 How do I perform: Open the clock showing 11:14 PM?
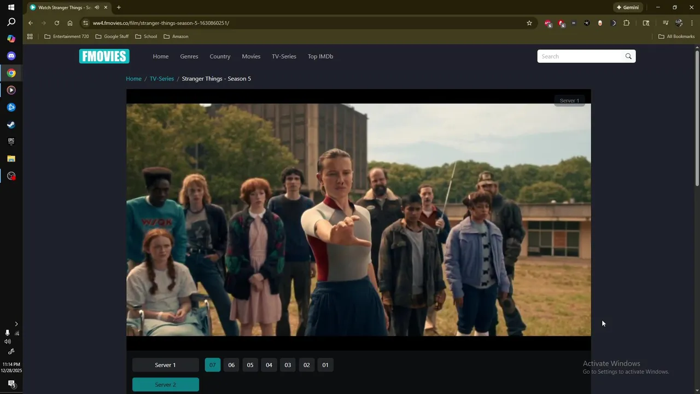coord(11,367)
